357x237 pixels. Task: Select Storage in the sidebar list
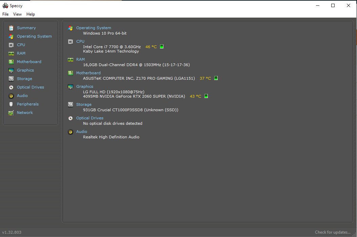point(25,79)
